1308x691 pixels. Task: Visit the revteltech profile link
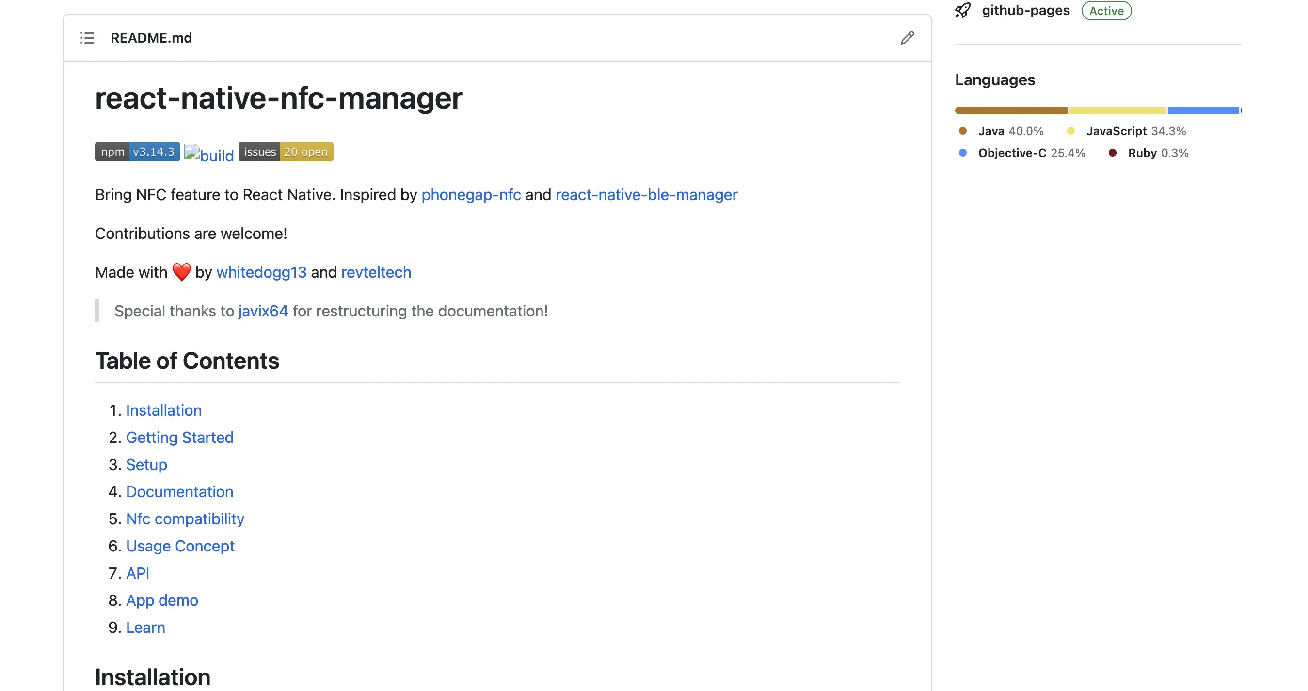click(x=376, y=272)
